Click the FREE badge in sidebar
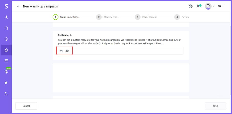 click(x=9, y=68)
